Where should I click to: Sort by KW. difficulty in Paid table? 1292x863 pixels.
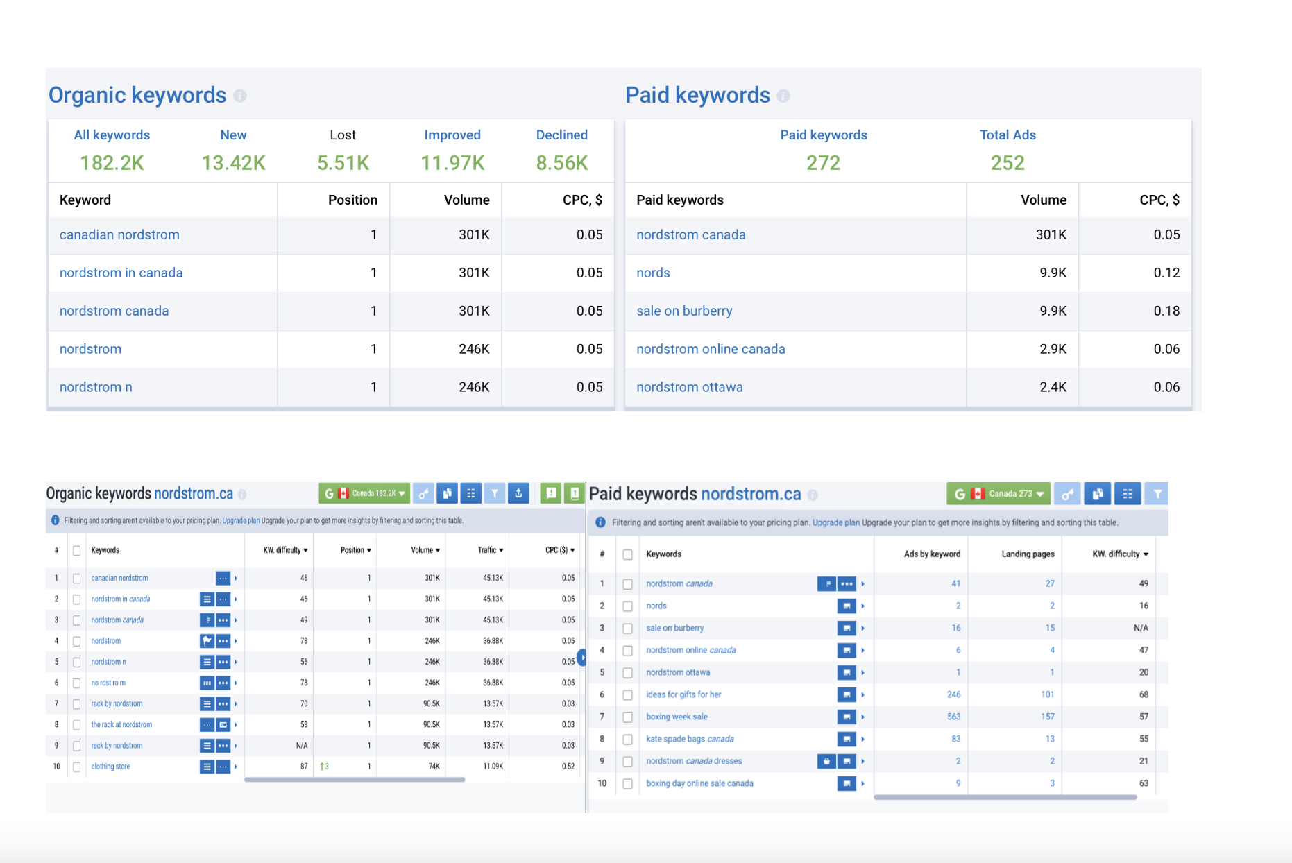[x=1121, y=554]
